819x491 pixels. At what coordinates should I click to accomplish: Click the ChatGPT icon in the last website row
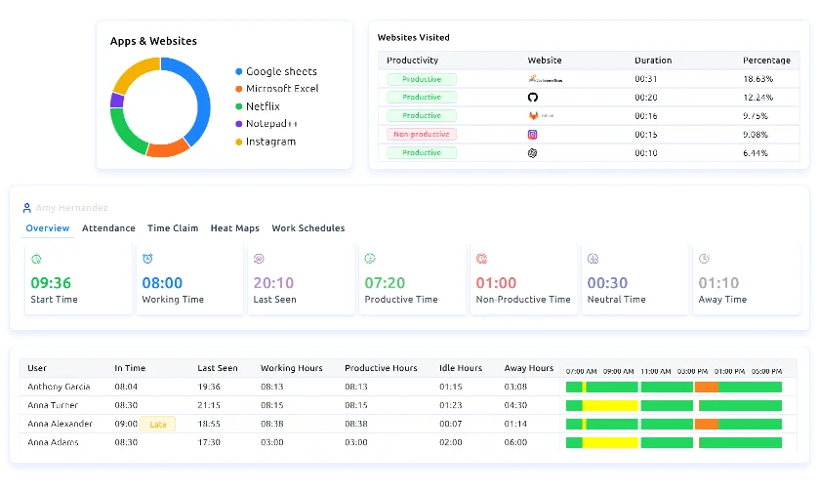click(x=533, y=153)
